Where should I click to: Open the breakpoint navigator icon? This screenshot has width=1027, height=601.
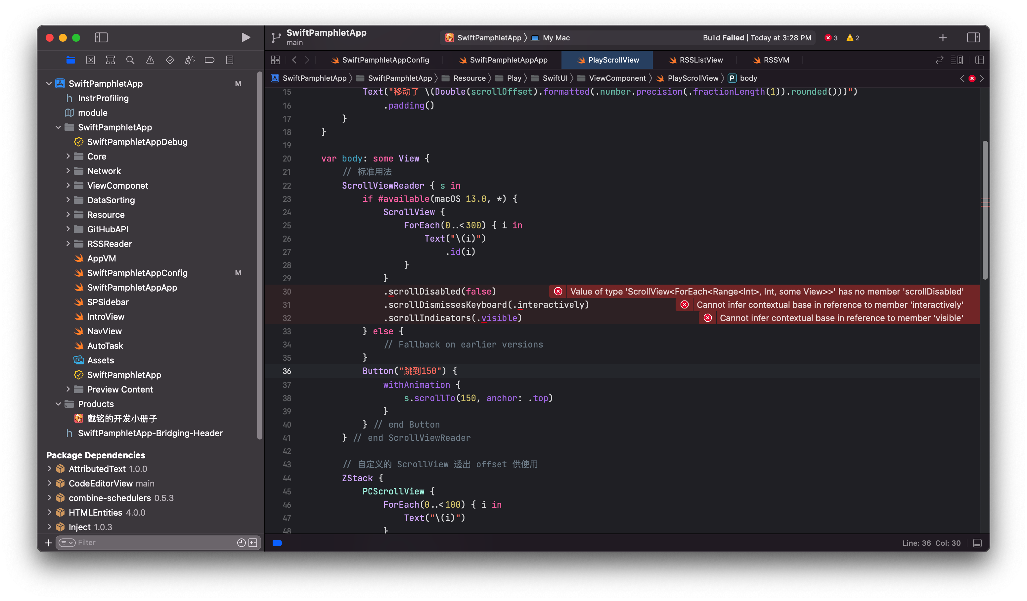pos(209,60)
